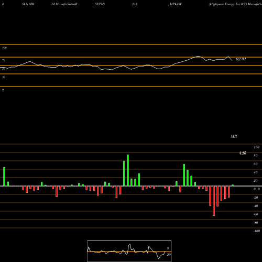
Task: Click the SI & MR header label
Action: 28,4
